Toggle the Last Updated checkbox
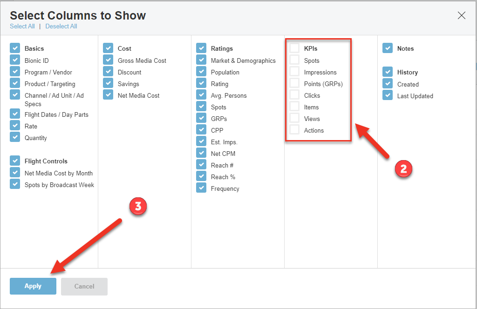 point(388,96)
